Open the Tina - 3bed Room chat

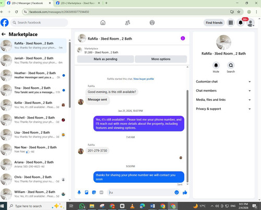[x=33, y=90]
